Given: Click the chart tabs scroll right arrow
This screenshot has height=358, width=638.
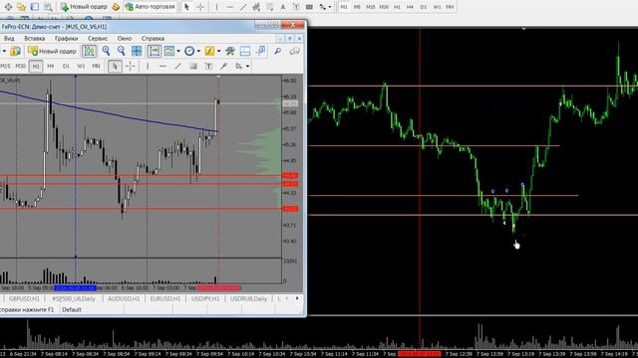Looking at the screenshot, I should pos(297,298).
